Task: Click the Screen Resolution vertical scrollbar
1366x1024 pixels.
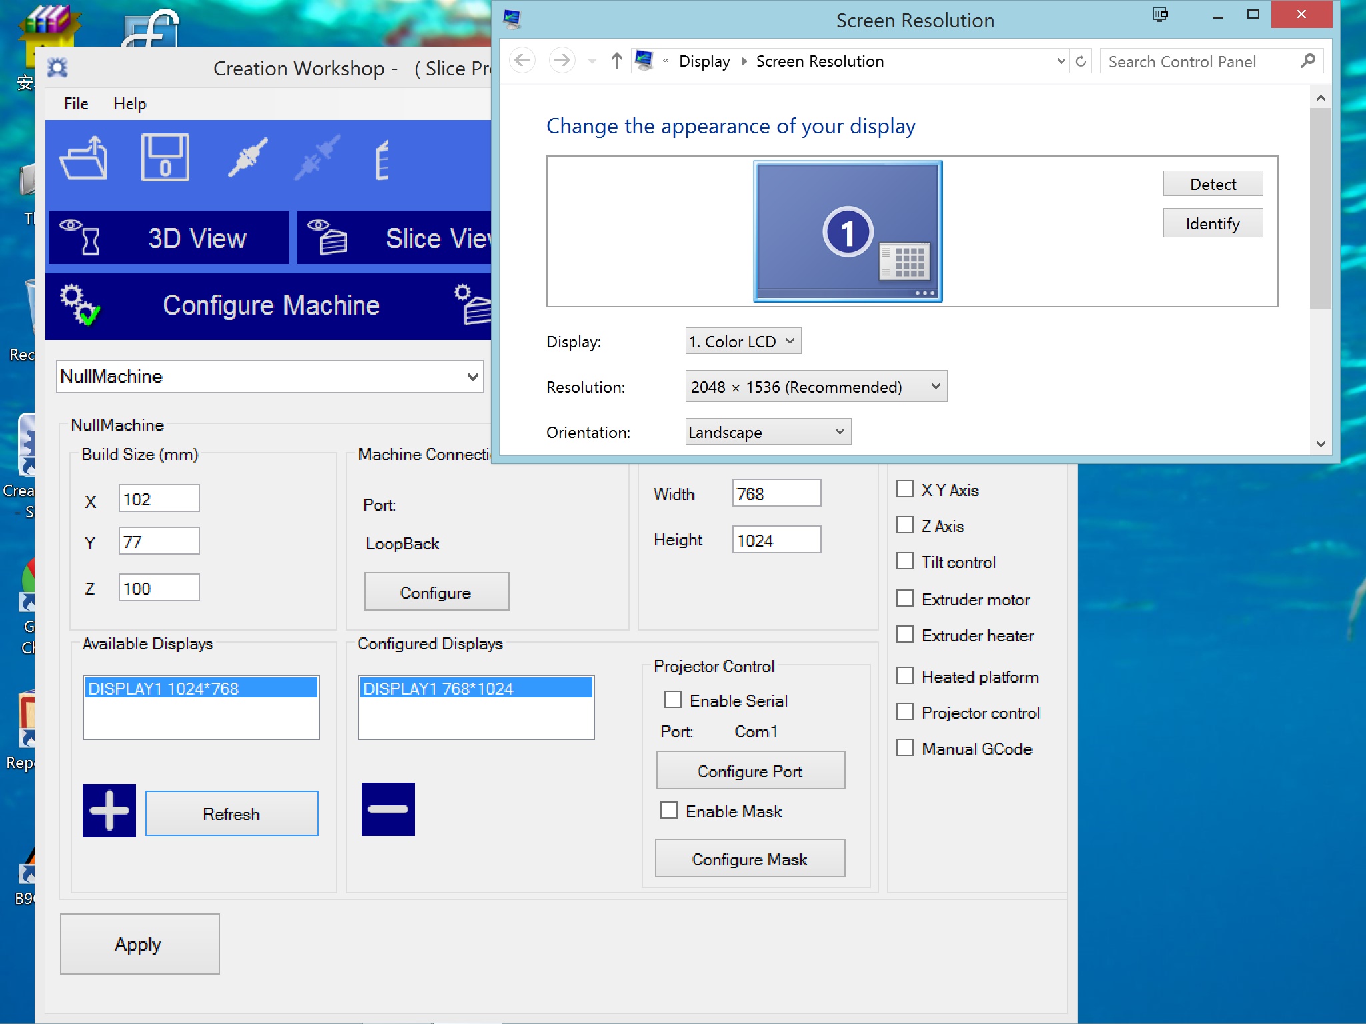Action: 1320,208
